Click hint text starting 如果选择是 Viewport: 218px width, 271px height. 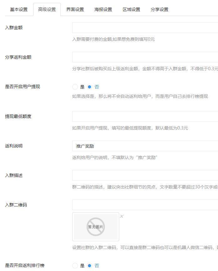(x=140, y=96)
